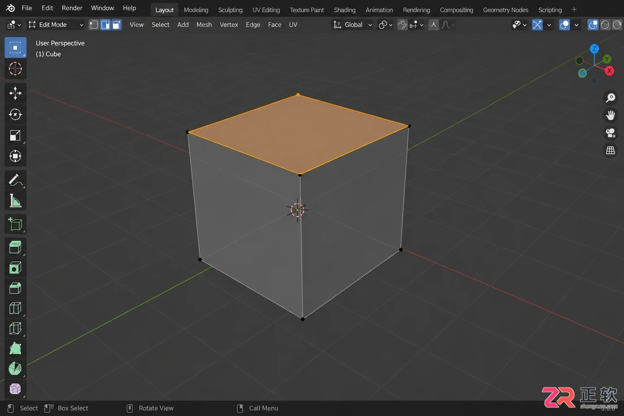
Task: Select the Bevel tool
Action: click(15, 288)
